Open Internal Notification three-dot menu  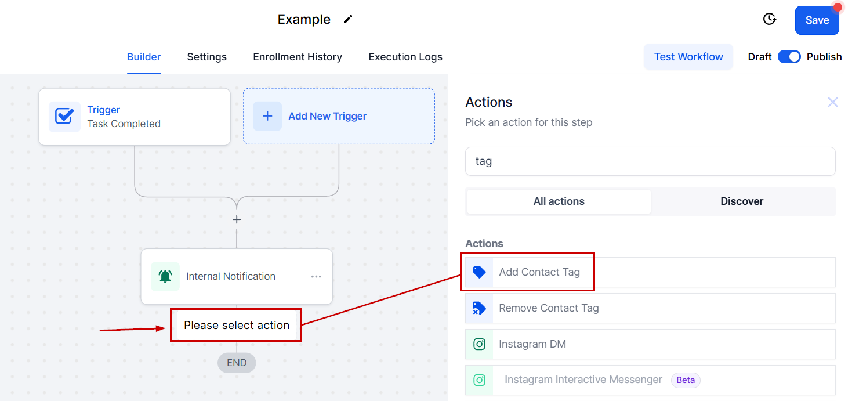pyautogui.click(x=316, y=277)
